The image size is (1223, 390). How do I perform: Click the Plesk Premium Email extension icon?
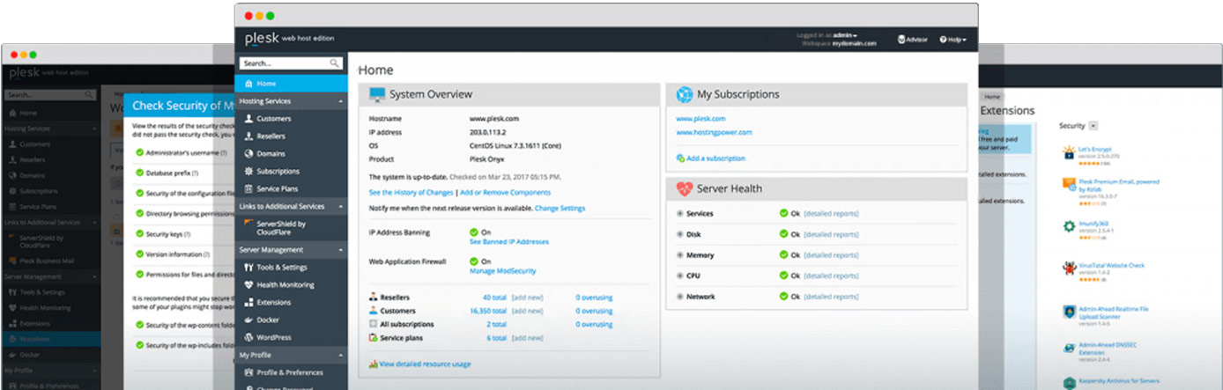pos(1069,185)
